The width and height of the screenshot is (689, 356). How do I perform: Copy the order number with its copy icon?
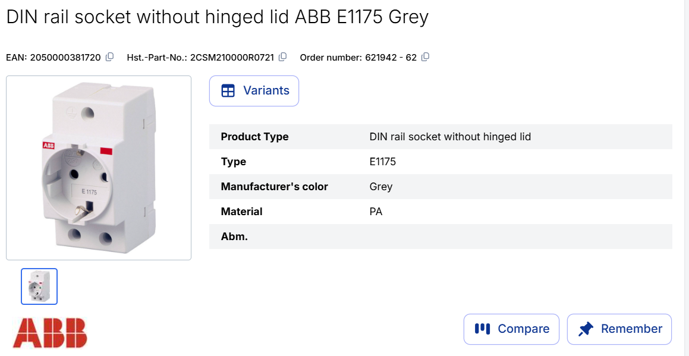(x=425, y=57)
